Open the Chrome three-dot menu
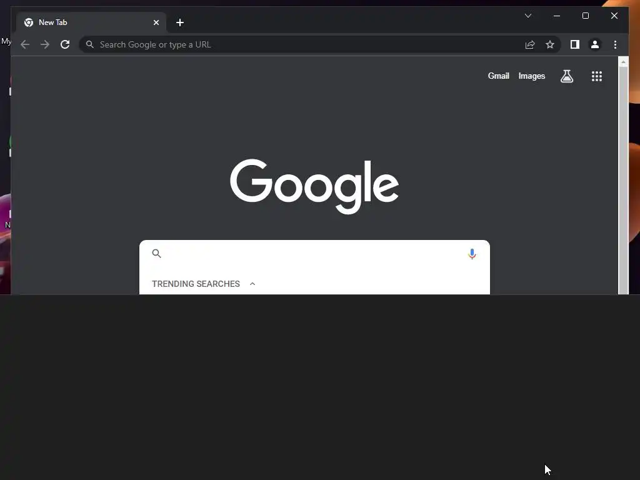The height and width of the screenshot is (480, 640). (615, 44)
